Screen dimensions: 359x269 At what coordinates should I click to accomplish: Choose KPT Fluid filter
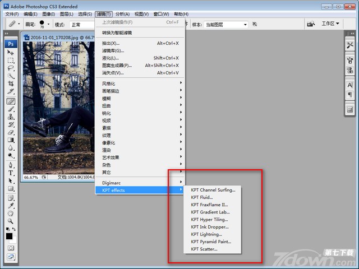coord(213,197)
